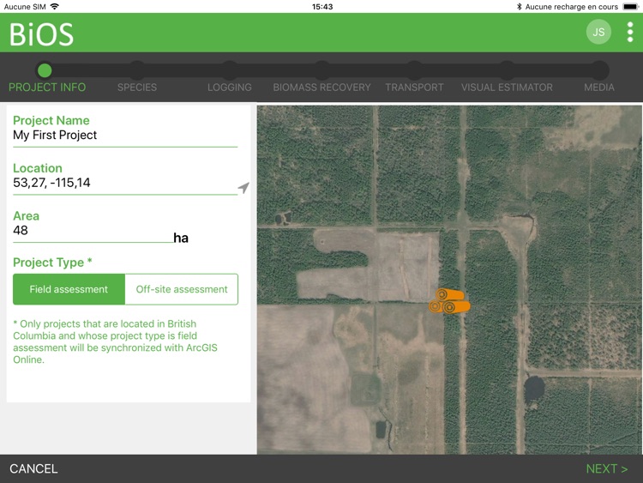Open the three-dot overflow menu
This screenshot has width=643, height=483.
click(x=630, y=32)
